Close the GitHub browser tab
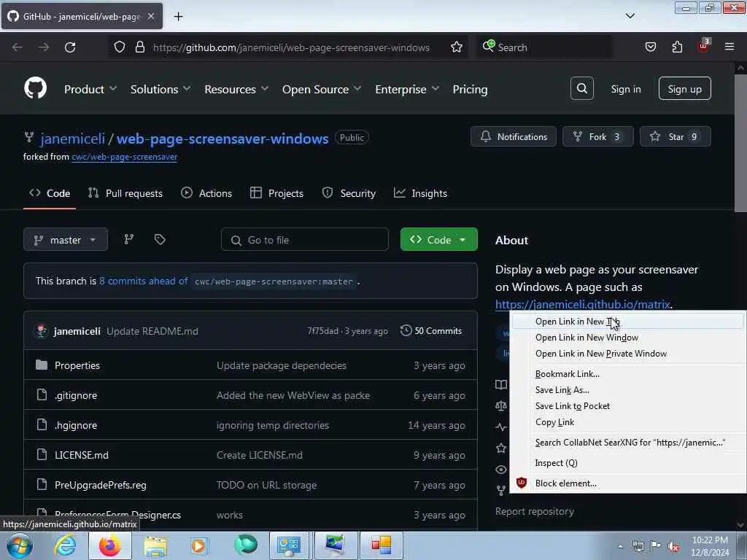 tap(151, 16)
